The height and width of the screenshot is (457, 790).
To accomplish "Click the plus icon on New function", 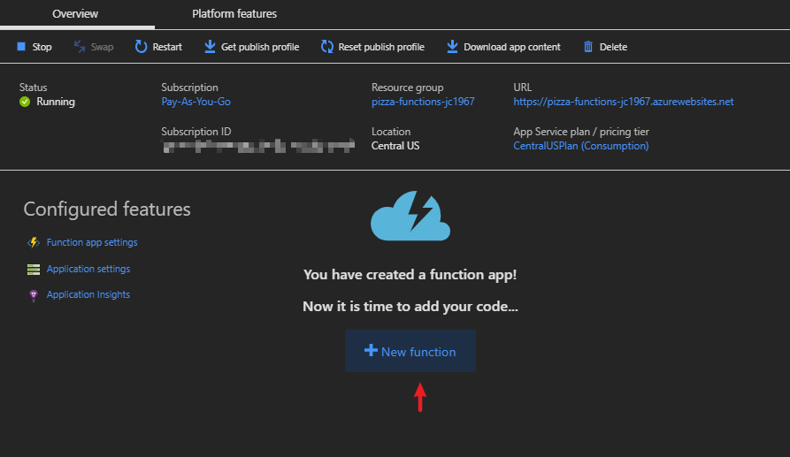I will (371, 350).
